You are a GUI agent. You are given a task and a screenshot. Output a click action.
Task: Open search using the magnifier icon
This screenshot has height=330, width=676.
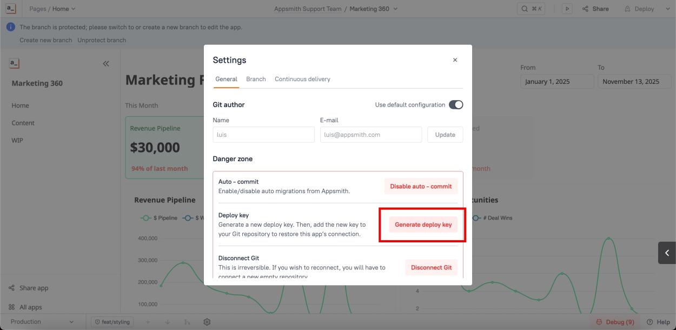pos(524,8)
